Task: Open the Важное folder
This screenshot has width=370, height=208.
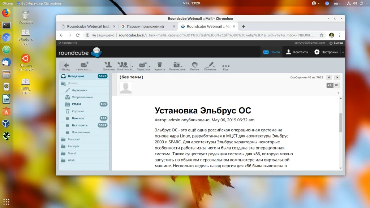Action: (84, 118)
